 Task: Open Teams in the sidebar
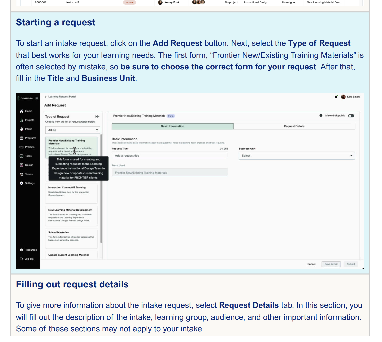[26, 174]
